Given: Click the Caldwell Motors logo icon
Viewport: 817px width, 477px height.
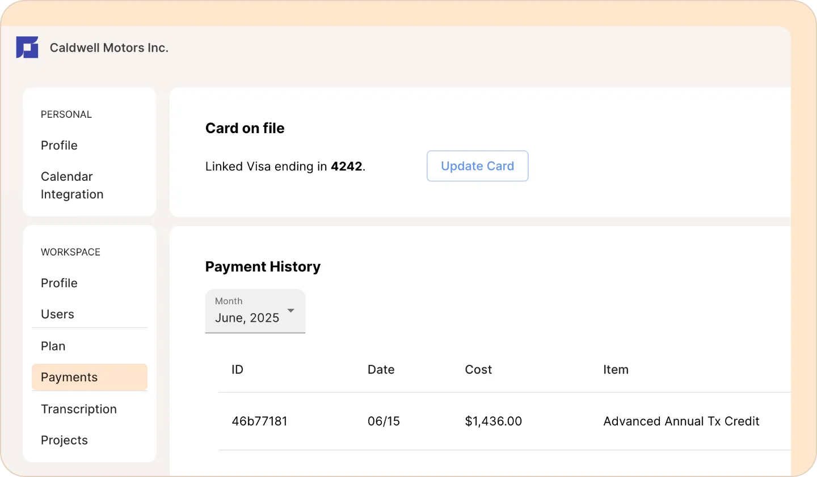Looking at the screenshot, I should click(x=27, y=48).
